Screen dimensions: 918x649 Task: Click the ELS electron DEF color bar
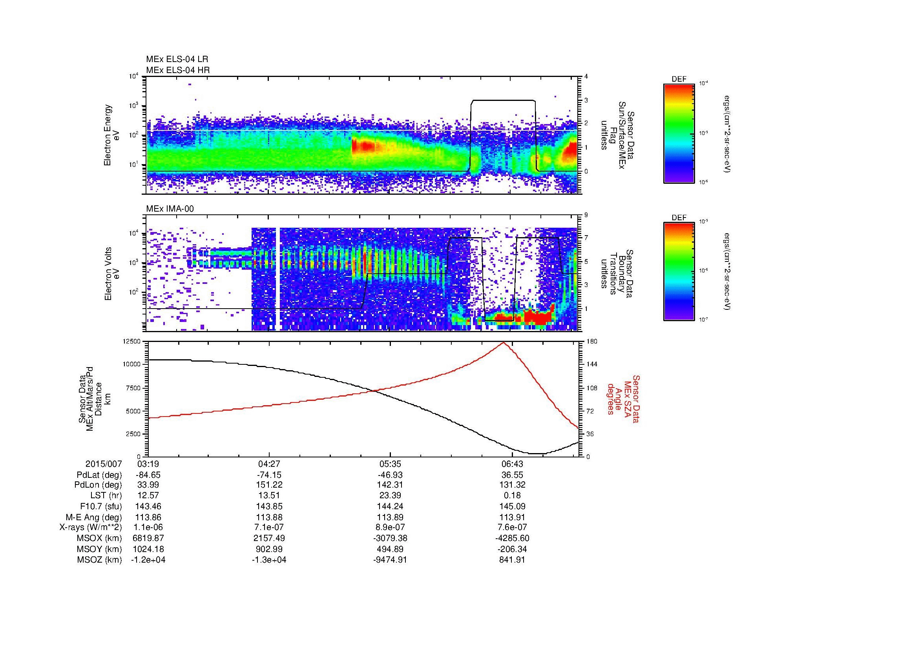click(x=679, y=133)
